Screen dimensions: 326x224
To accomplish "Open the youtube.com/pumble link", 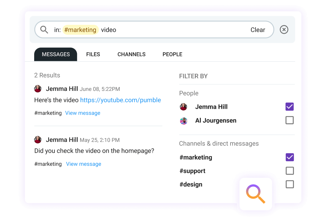I will point(121,100).
